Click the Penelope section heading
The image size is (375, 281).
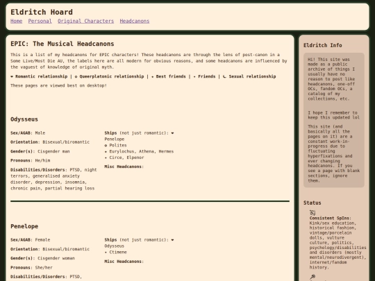(x=24, y=226)
